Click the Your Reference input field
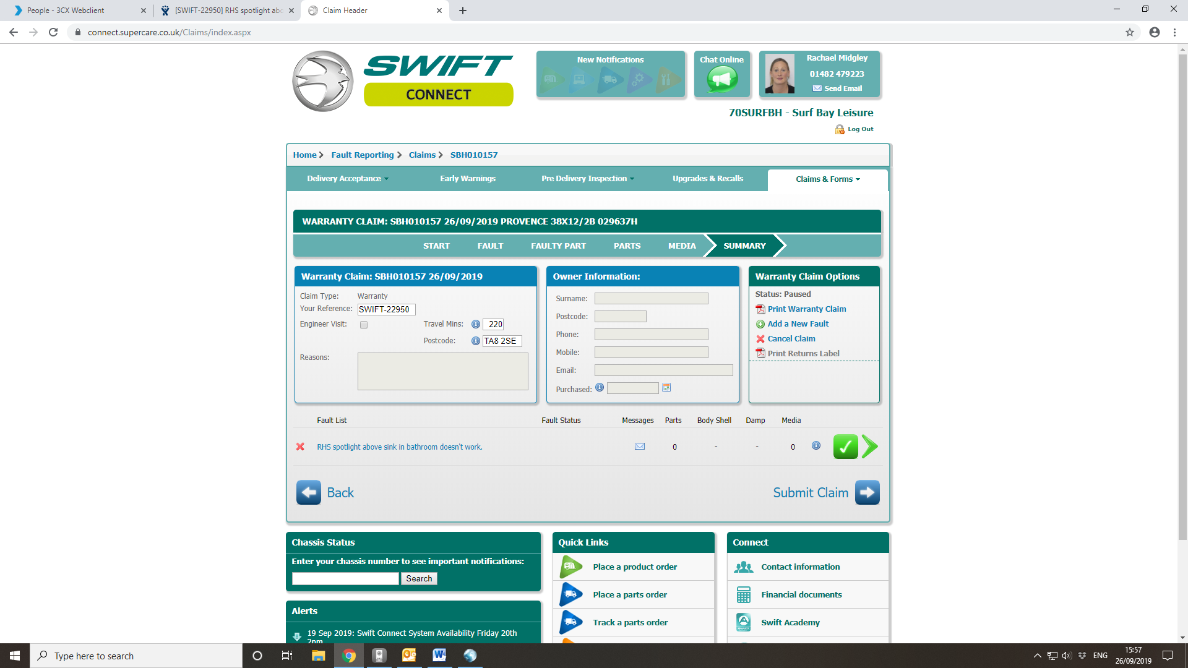The width and height of the screenshot is (1188, 668). 386,309
